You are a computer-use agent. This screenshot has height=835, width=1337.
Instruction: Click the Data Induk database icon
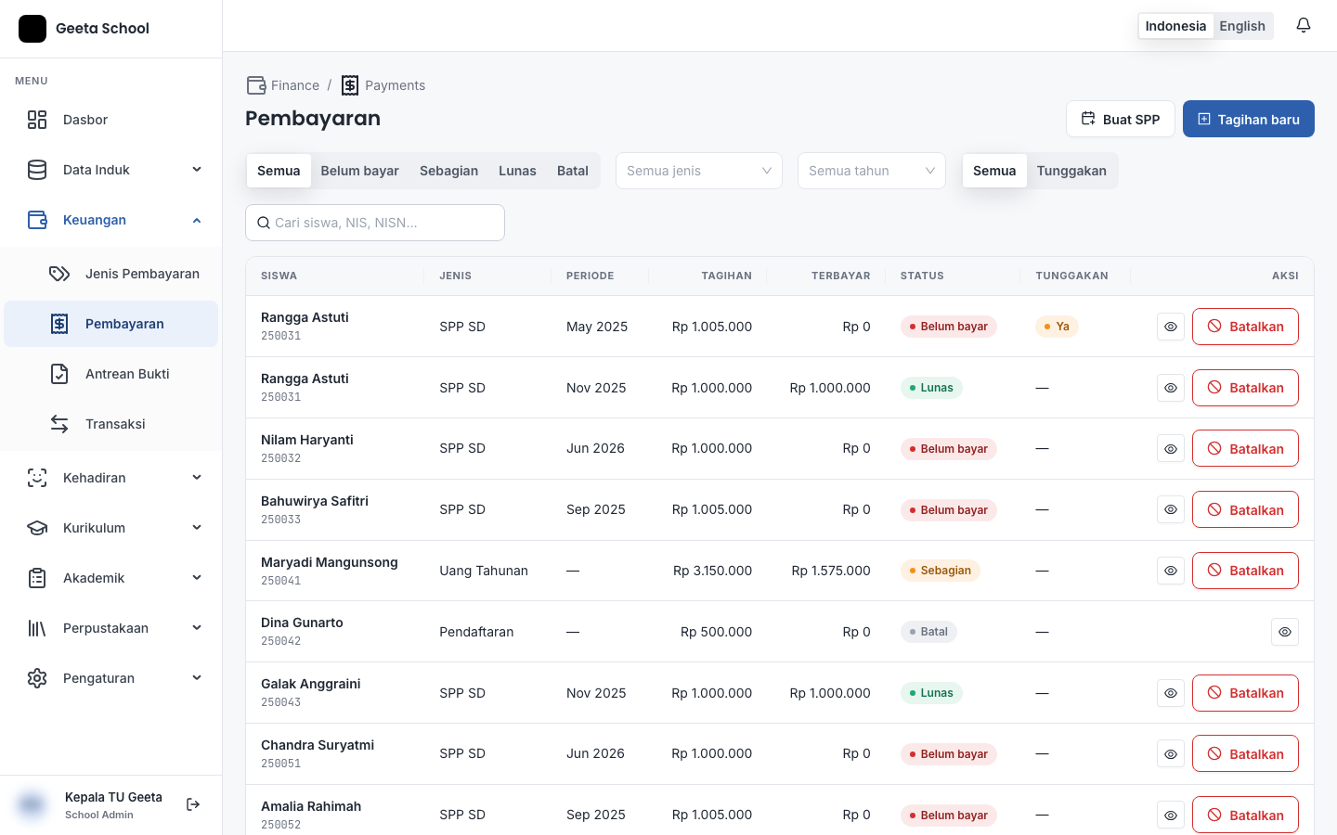[37, 170]
